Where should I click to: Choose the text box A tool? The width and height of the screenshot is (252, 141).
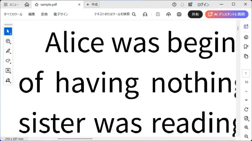click(8, 70)
